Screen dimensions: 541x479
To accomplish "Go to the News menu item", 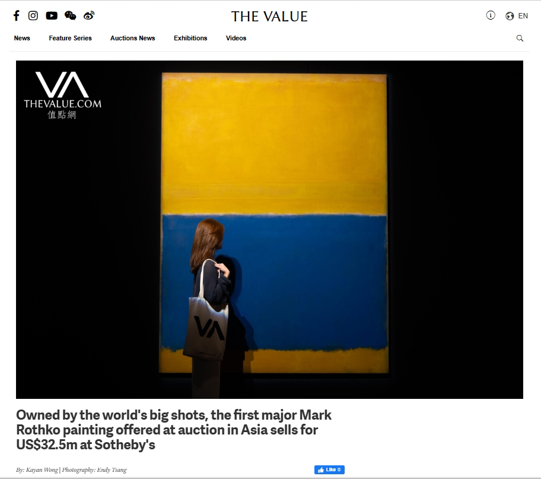I will coord(22,38).
